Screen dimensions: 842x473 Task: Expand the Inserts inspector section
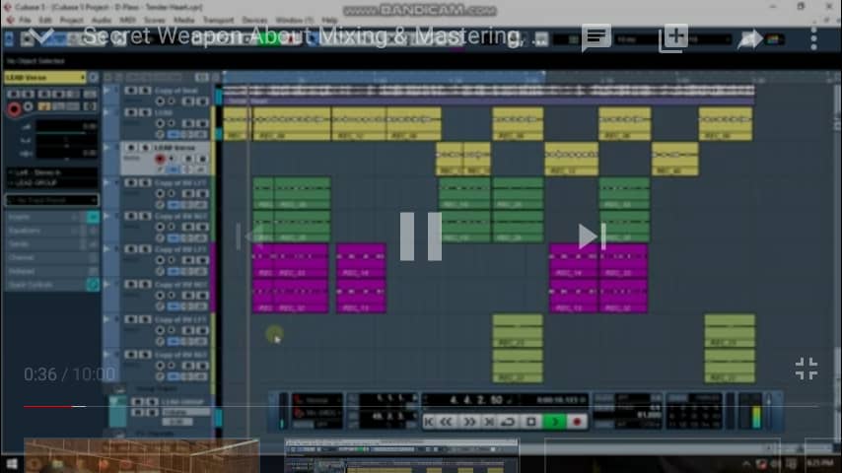(x=45, y=217)
